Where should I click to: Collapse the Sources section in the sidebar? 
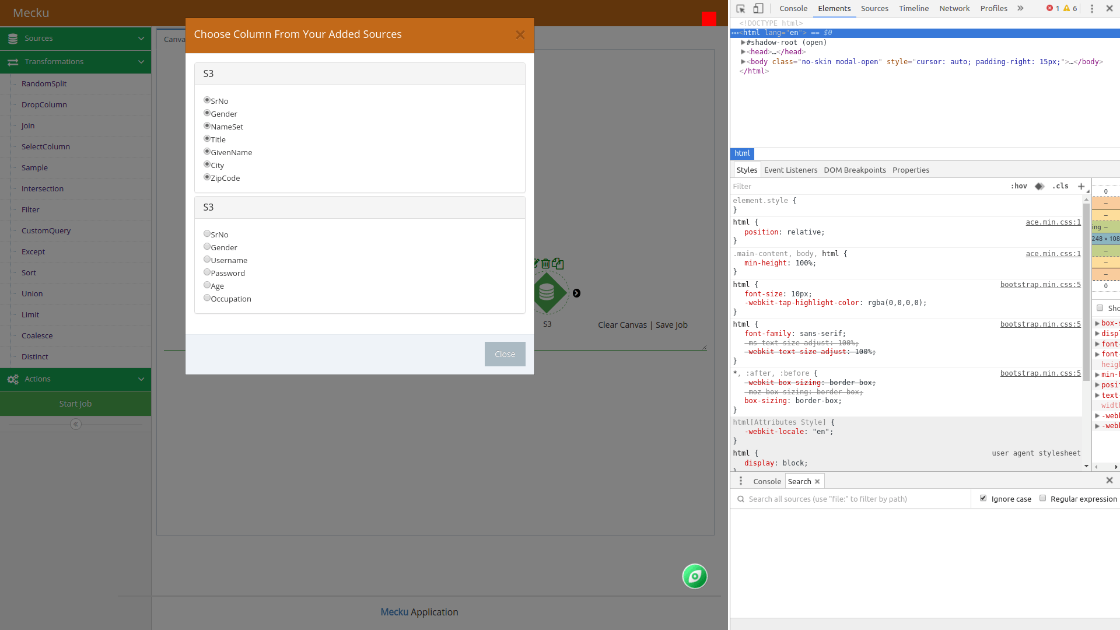[x=141, y=38]
